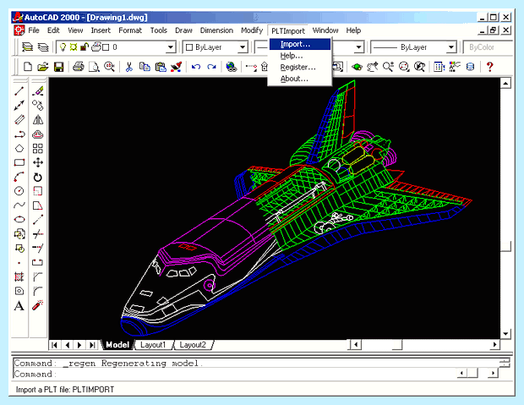
Task: Open the Dimension menu
Action: pyautogui.click(x=216, y=30)
